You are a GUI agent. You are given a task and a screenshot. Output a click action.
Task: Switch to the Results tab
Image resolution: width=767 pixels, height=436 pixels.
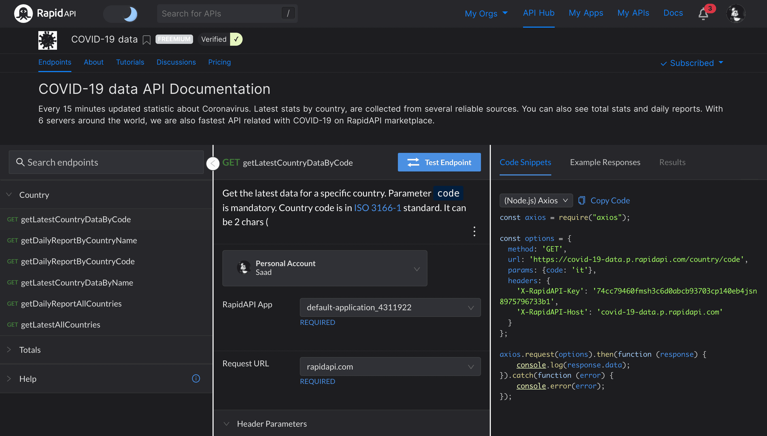[672, 162]
